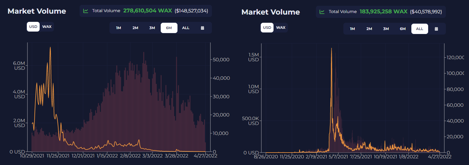
Task: Switch right chart currency to WAX
Action: pos(281,28)
